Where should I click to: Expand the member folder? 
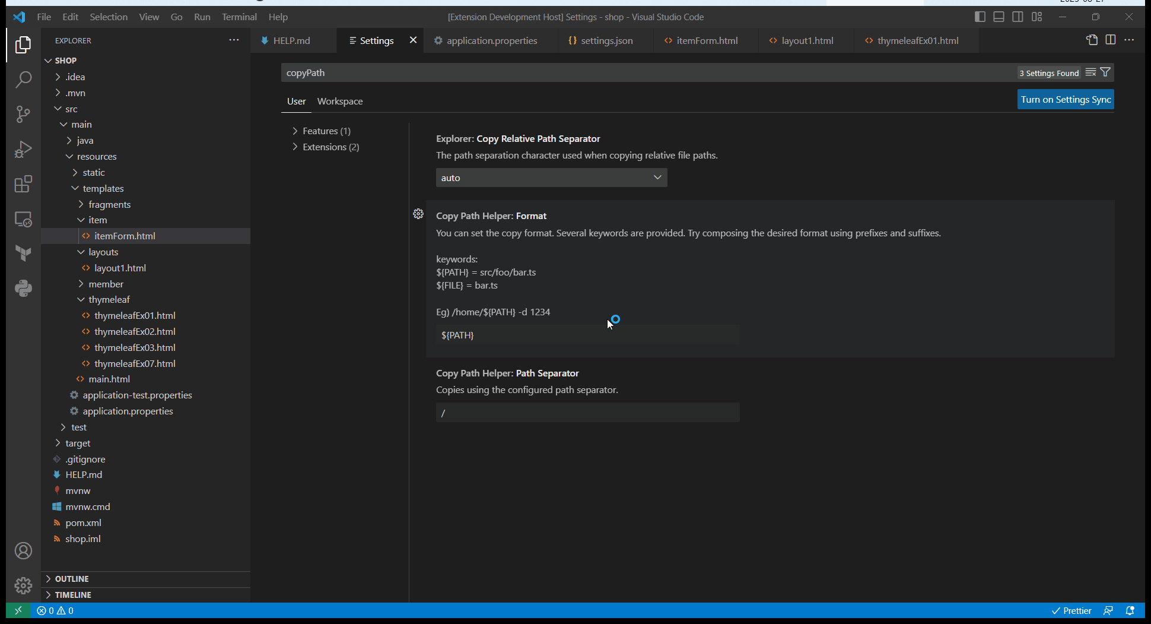(145, 284)
